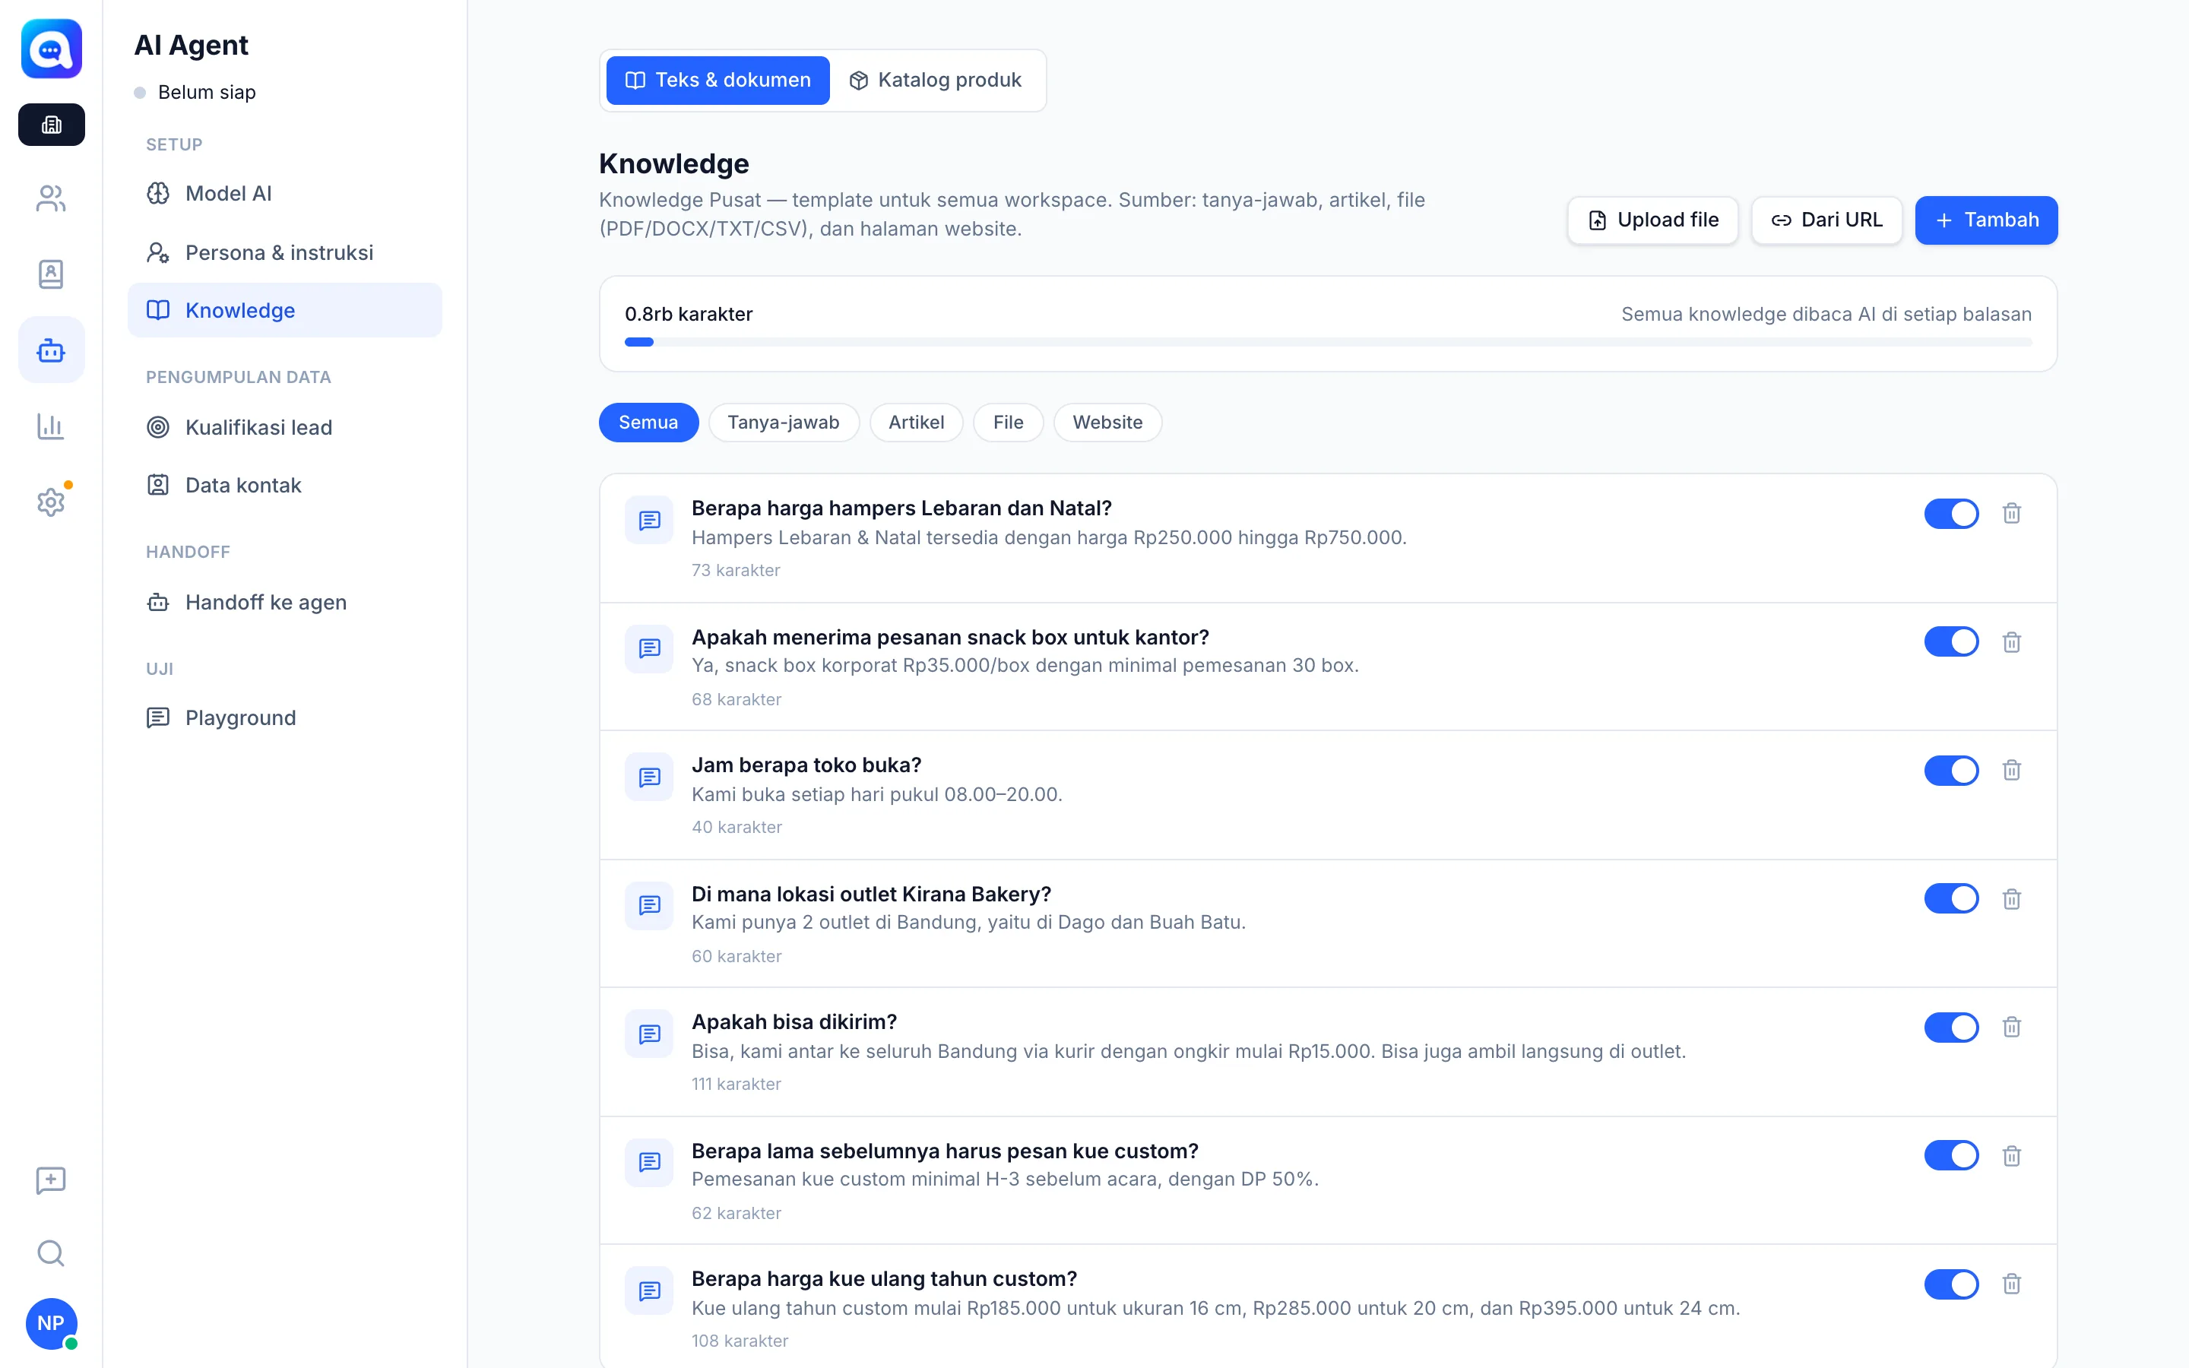Image resolution: width=2189 pixels, height=1368 pixels.
Task: Open the settings gear icon
Action: pyautogui.click(x=52, y=502)
